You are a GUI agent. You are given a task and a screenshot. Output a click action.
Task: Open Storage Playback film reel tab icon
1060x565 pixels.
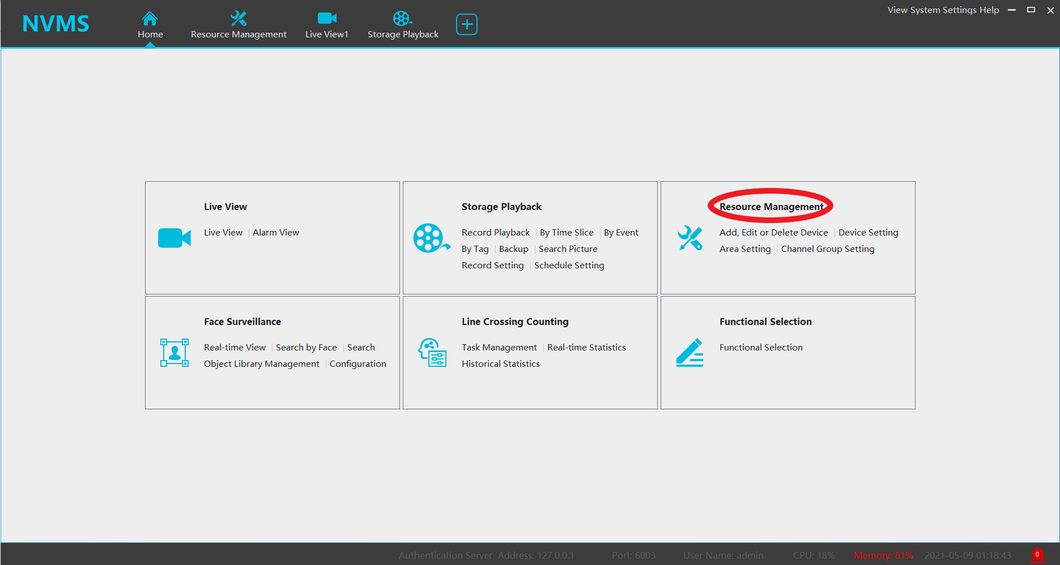click(x=402, y=19)
